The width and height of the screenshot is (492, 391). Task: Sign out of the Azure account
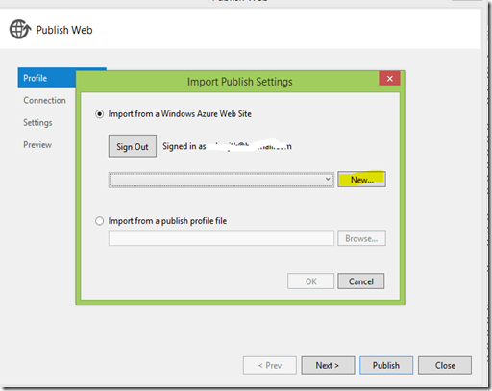(133, 146)
